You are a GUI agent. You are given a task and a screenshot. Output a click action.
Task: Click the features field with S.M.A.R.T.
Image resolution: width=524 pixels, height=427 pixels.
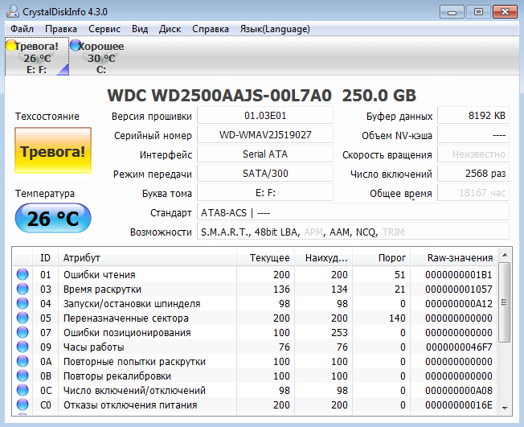pos(354,232)
